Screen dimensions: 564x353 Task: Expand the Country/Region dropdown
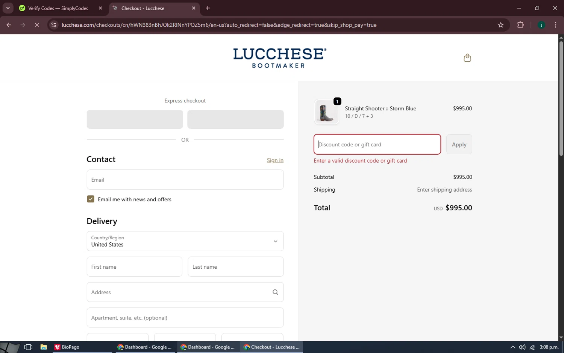pos(185,241)
